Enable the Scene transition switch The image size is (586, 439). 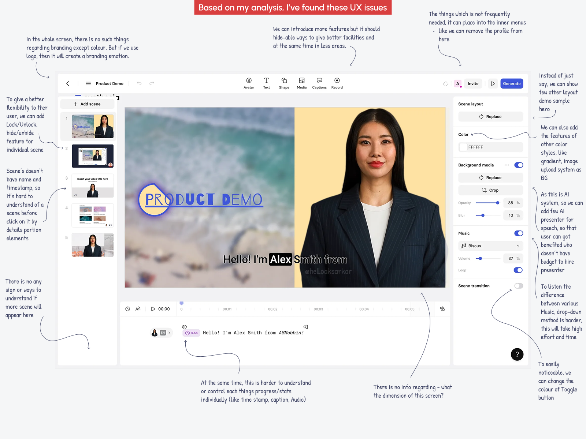click(519, 286)
